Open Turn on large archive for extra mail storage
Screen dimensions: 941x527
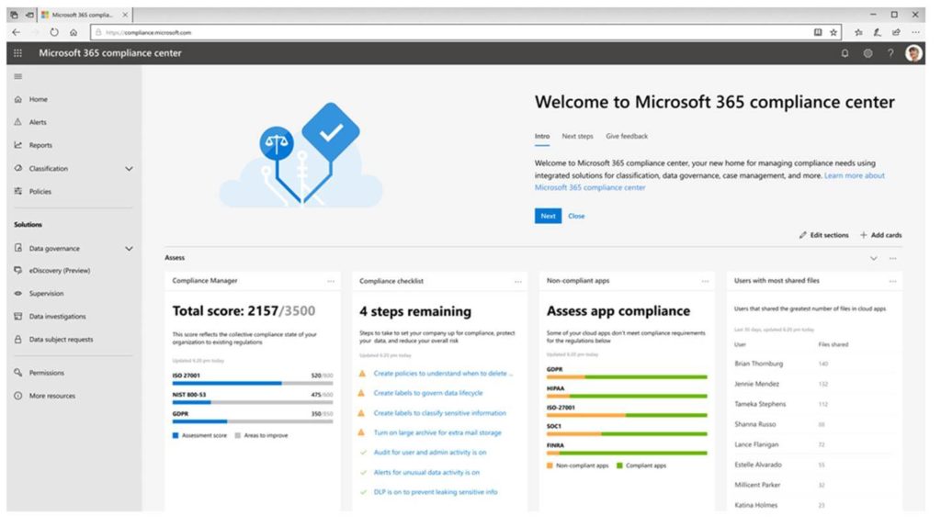coord(436,432)
